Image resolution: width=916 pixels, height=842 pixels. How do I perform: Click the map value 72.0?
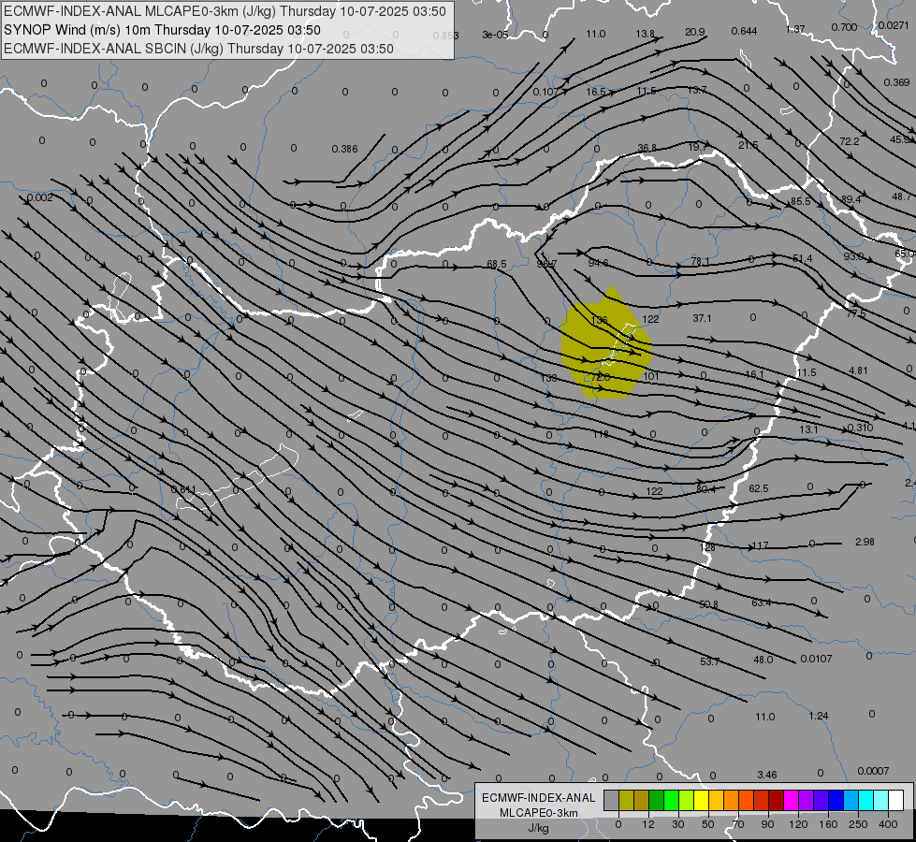pos(601,377)
